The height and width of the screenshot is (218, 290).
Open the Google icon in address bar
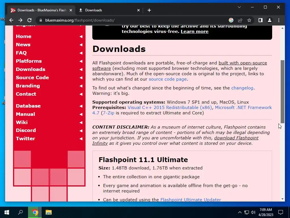click(231, 20)
